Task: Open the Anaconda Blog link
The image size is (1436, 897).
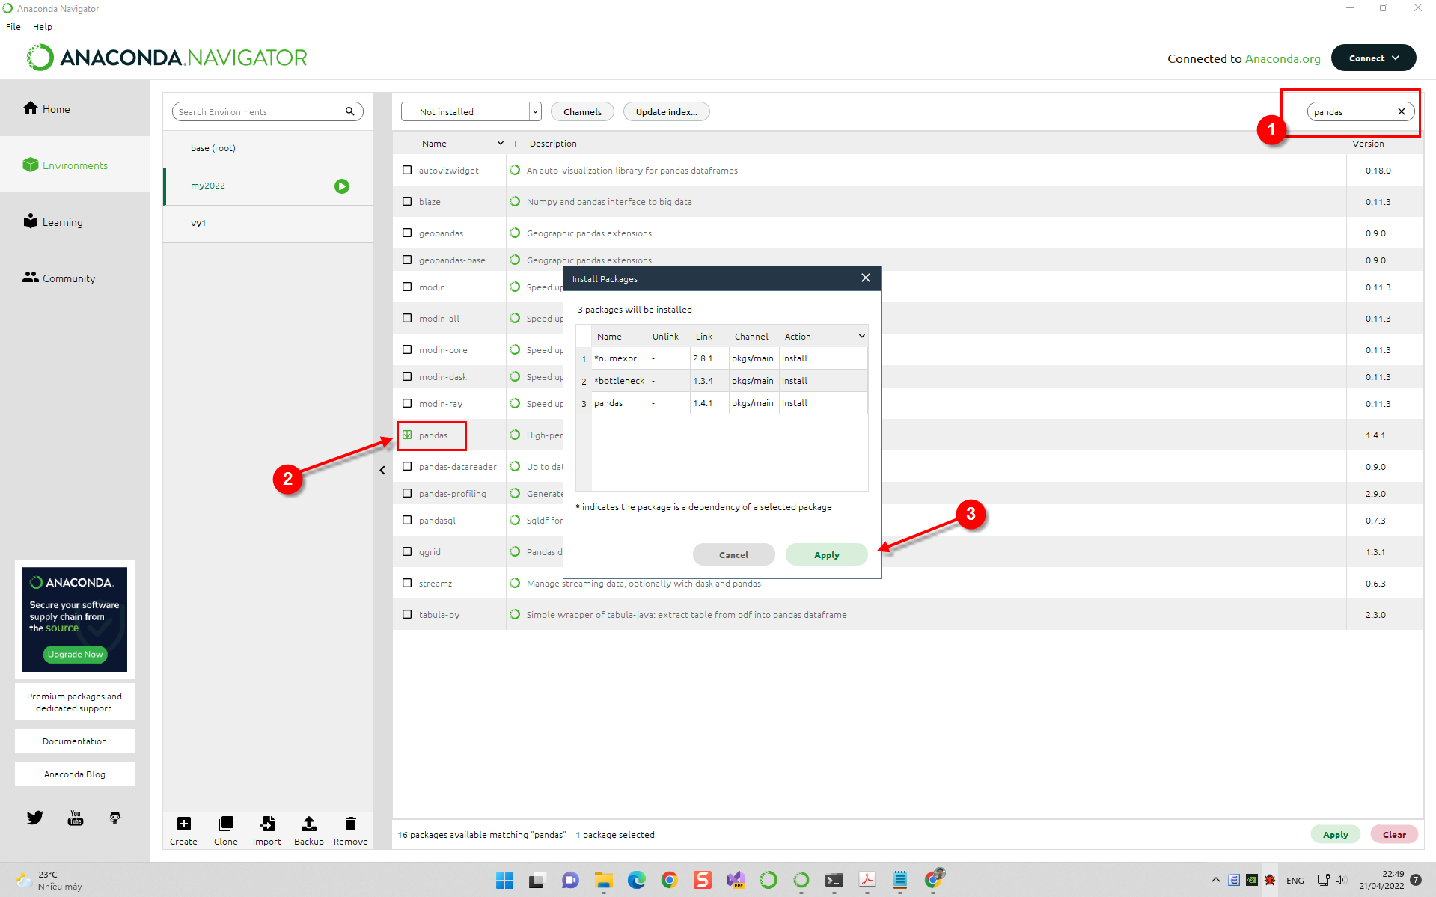Action: tap(75, 774)
